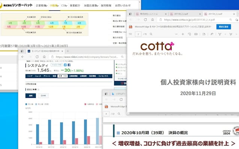Viewport: 239px width, 149px height.
Task: Open the チャート tab on Systemti page
Action: click(x=47, y=76)
